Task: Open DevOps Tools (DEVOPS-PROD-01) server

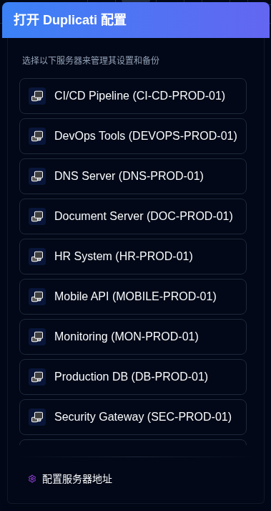Action: point(133,136)
